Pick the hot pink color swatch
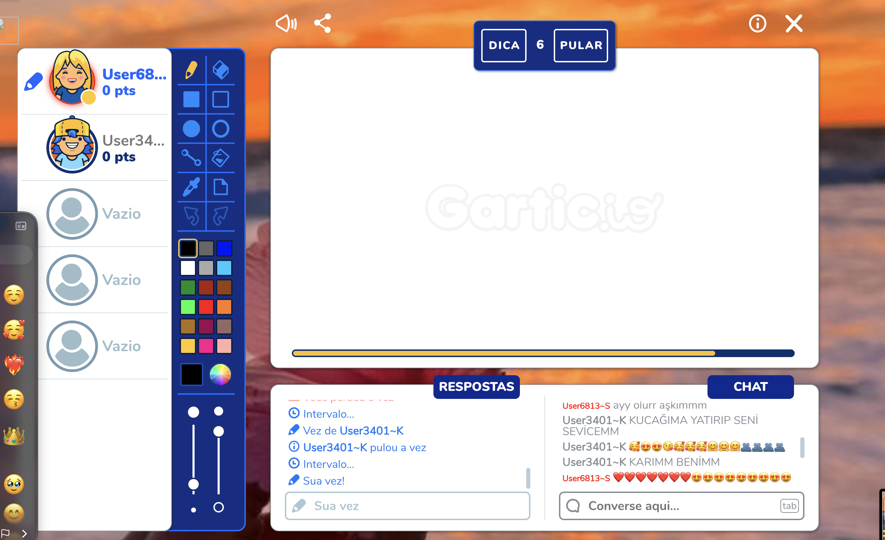This screenshot has height=540, width=885. pyautogui.click(x=206, y=346)
